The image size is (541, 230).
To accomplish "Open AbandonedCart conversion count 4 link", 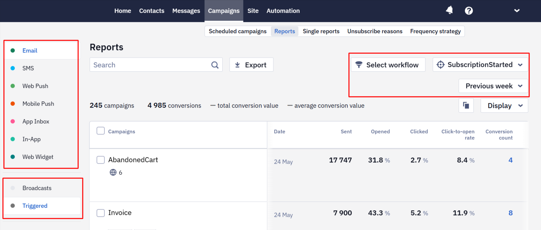I will point(510,160).
